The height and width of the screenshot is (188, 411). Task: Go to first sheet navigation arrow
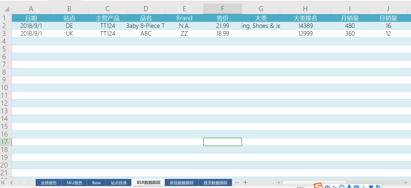pyautogui.click(x=3, y=183)
